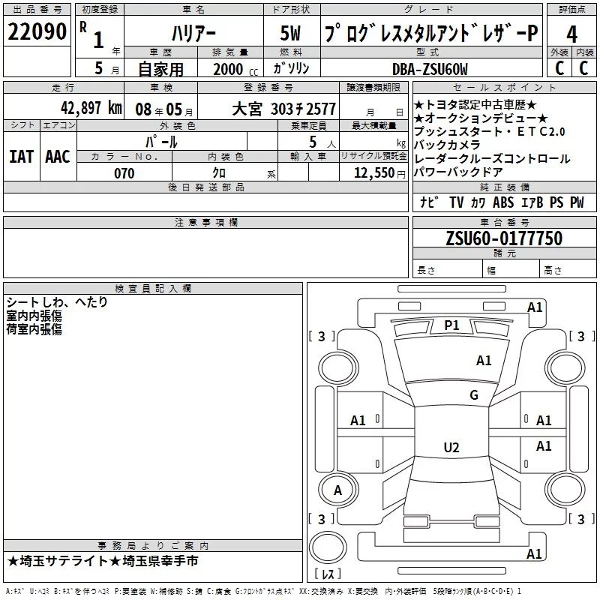Click the overall evaluation score 4

click(x=571, y=34)
